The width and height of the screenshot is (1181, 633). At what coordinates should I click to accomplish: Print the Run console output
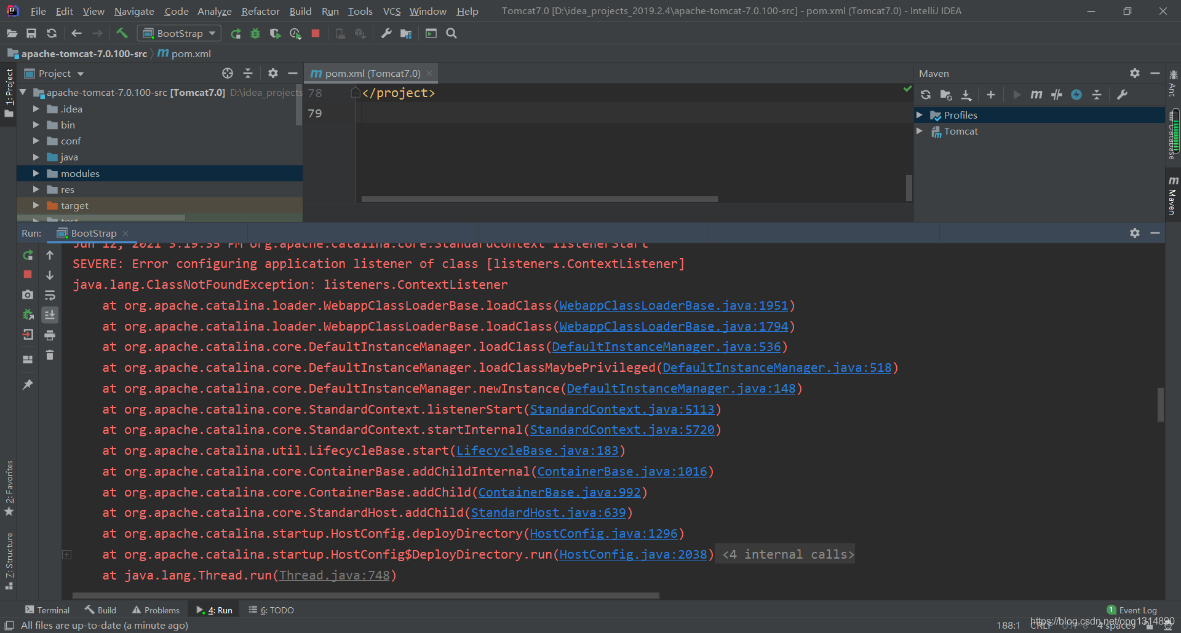coord(50,335)
